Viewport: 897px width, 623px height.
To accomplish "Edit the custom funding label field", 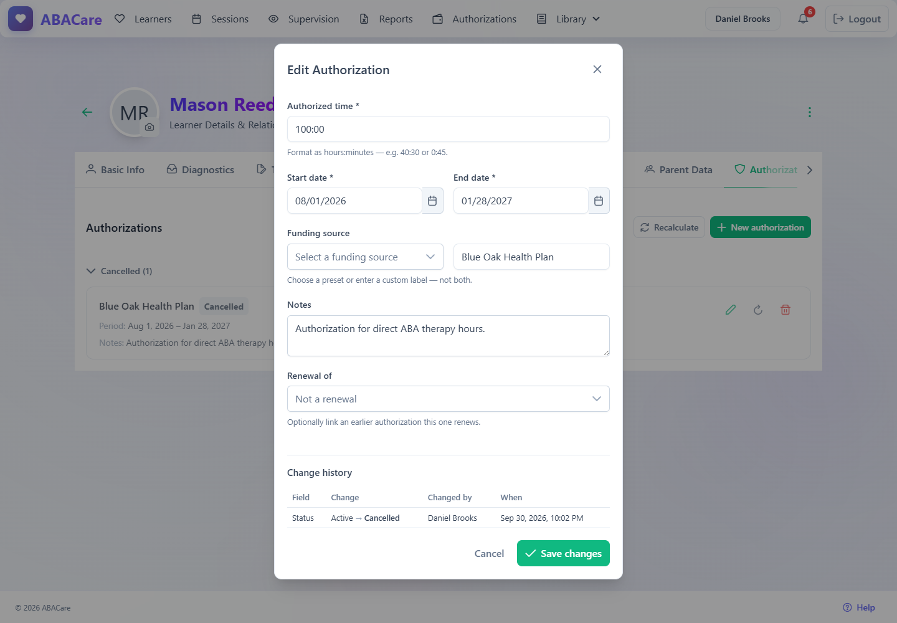I will pyautogui.click(x=531, y=257).
